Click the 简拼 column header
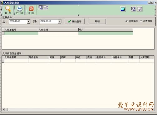 pos(55,57)
